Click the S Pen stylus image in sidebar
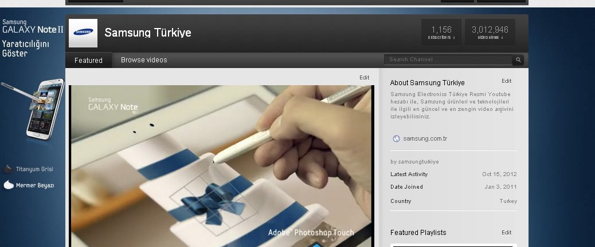 [17, 90]
